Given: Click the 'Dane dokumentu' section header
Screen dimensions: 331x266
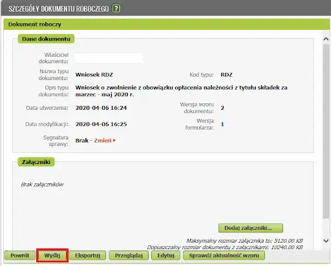Looking at the screenshot, I should (46, 39).
